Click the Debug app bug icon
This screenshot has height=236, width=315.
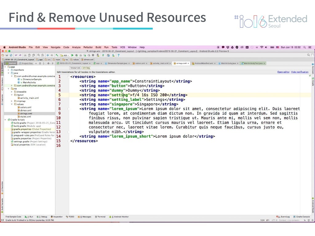77,55
